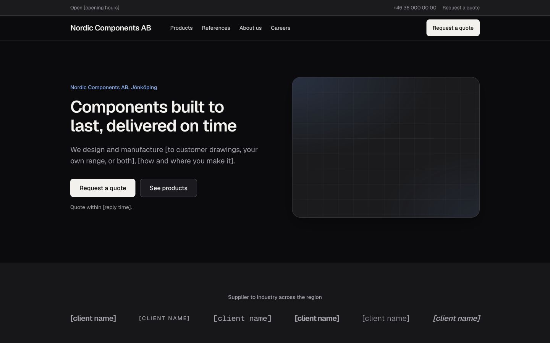
Task: Click the monospace [client name] logo
Action: point(243,318)
